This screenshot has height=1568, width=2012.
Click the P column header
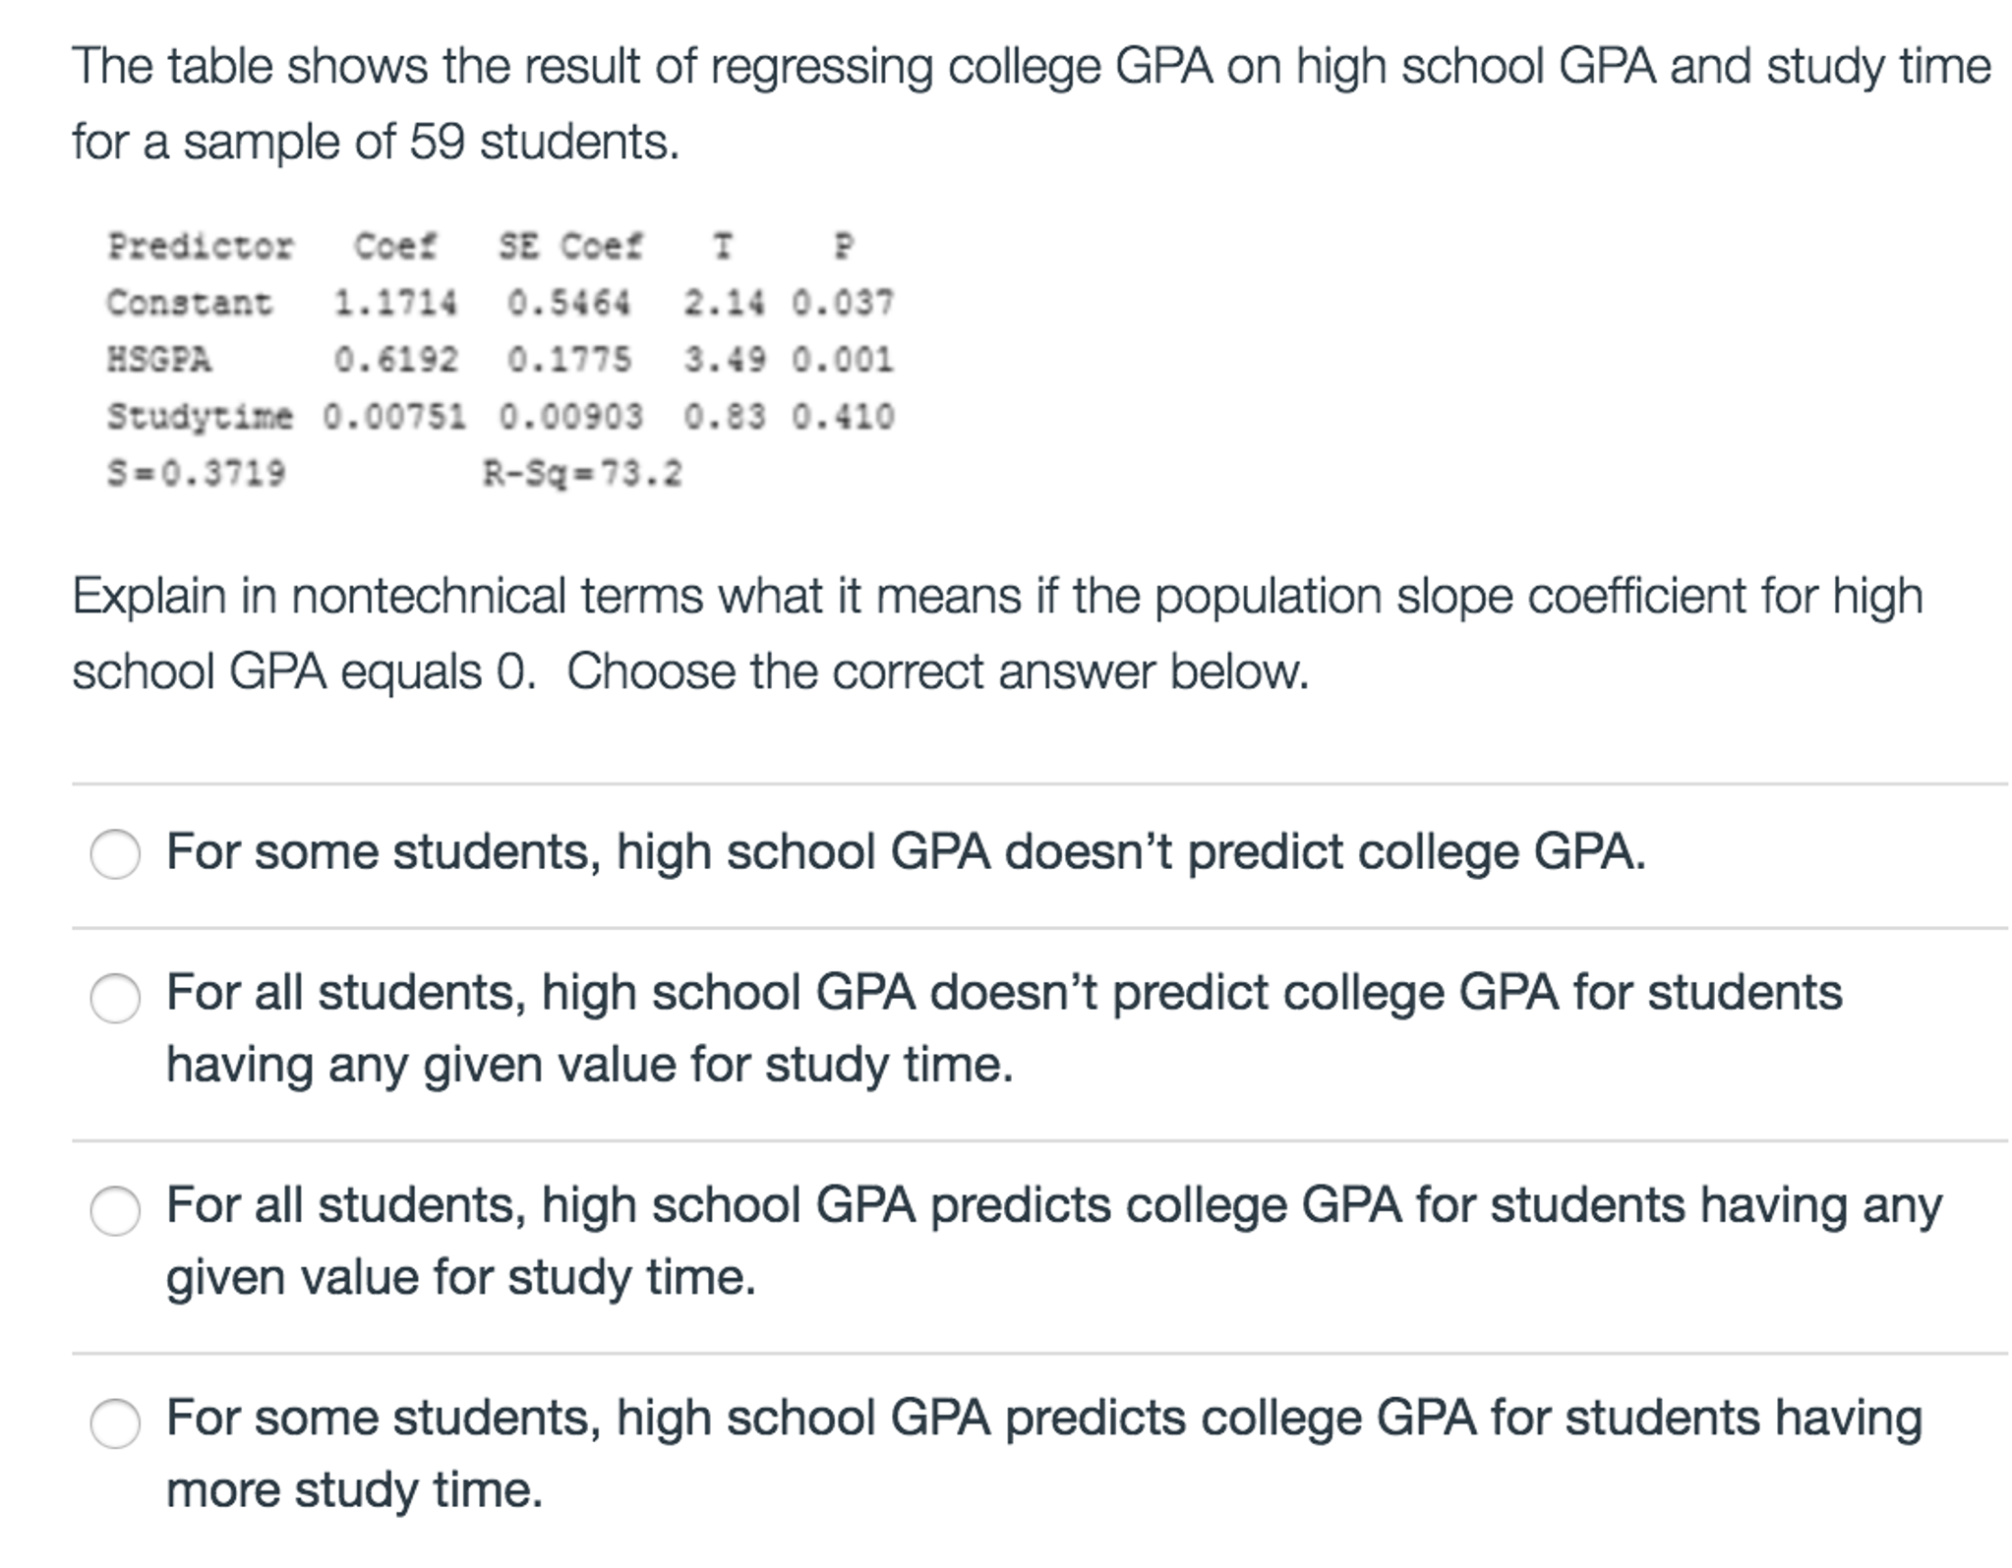(841, 247)
